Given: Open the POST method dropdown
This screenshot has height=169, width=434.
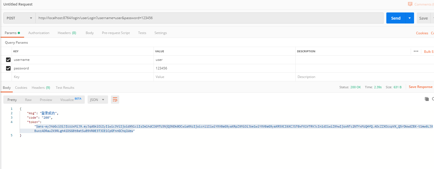Looking at the screenshot, I should click(x=19, y=18).
